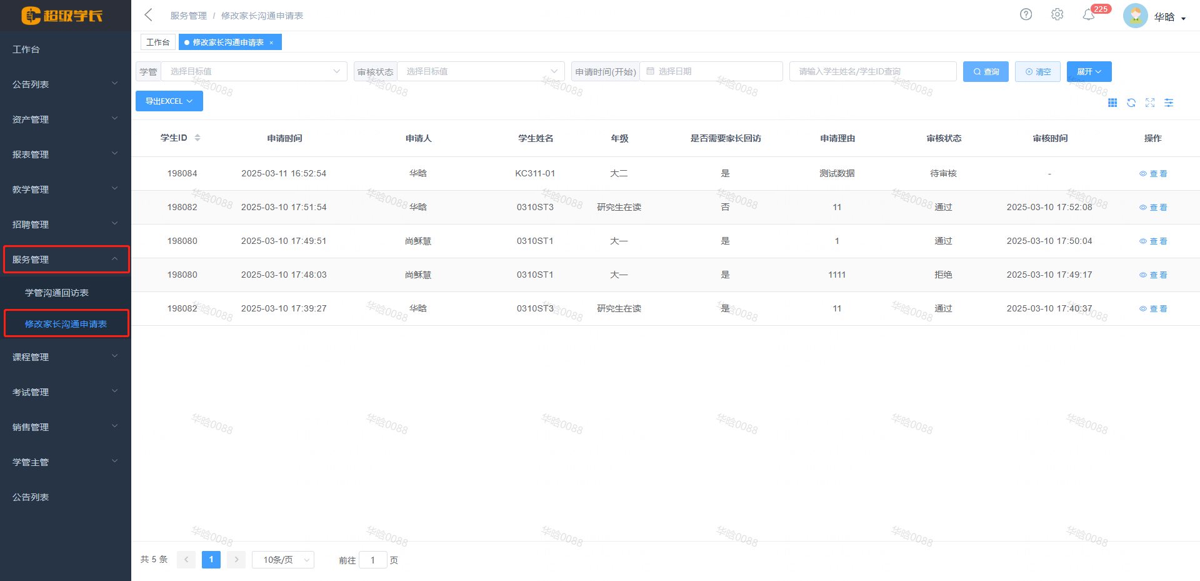Switch to the 工作台 tab

pyautogui.click(x=157, y=42)
